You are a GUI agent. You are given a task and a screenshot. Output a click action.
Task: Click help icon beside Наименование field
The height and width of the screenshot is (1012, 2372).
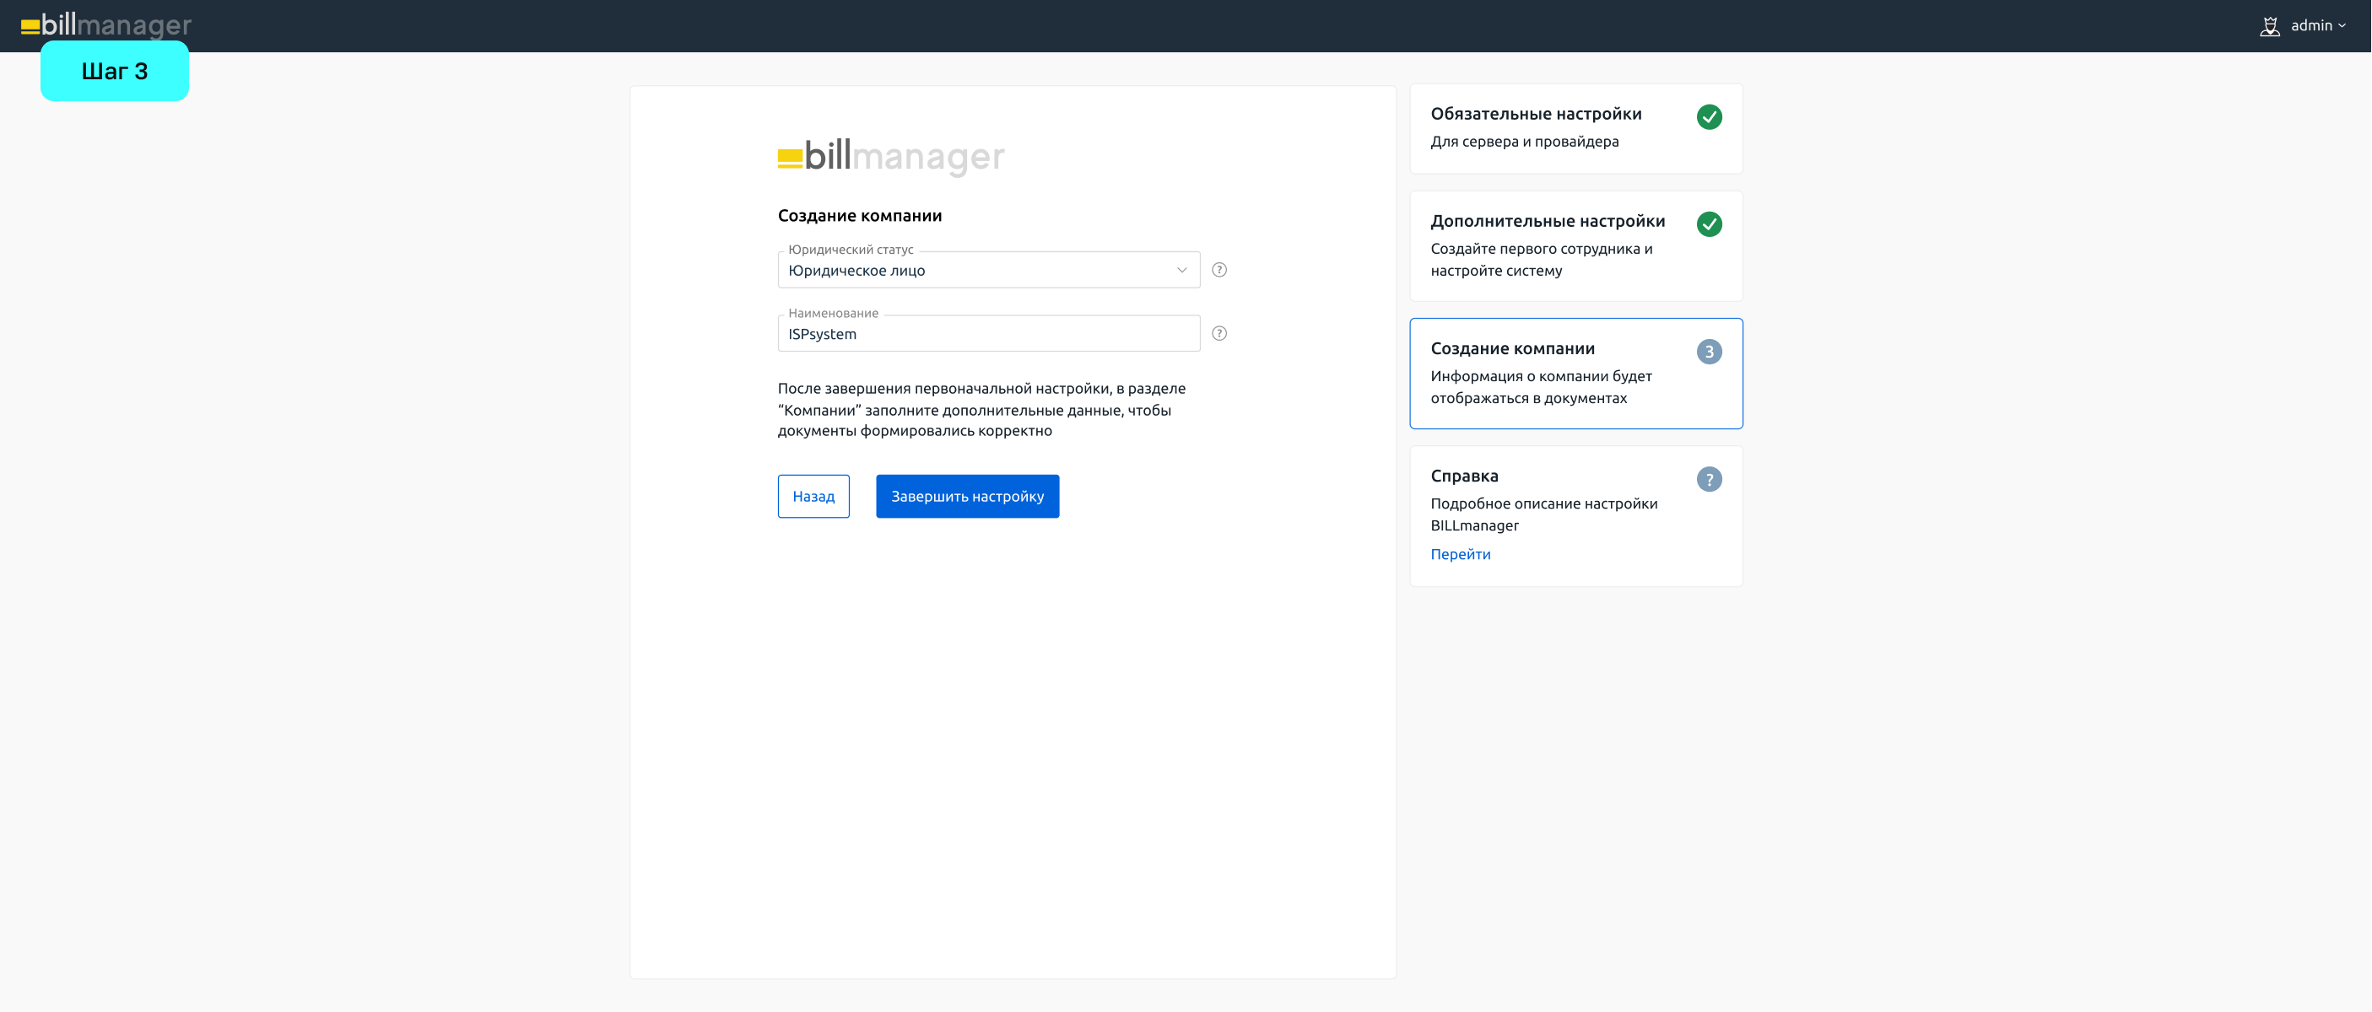click(1219, 333)
